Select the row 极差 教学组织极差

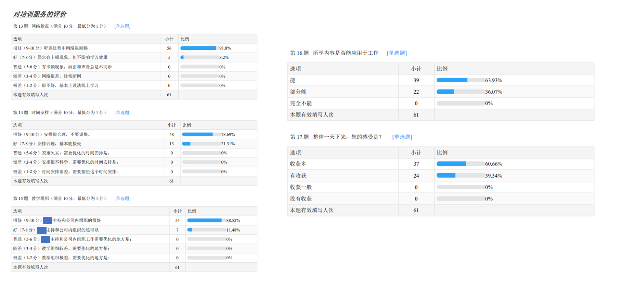coord(134,258)
